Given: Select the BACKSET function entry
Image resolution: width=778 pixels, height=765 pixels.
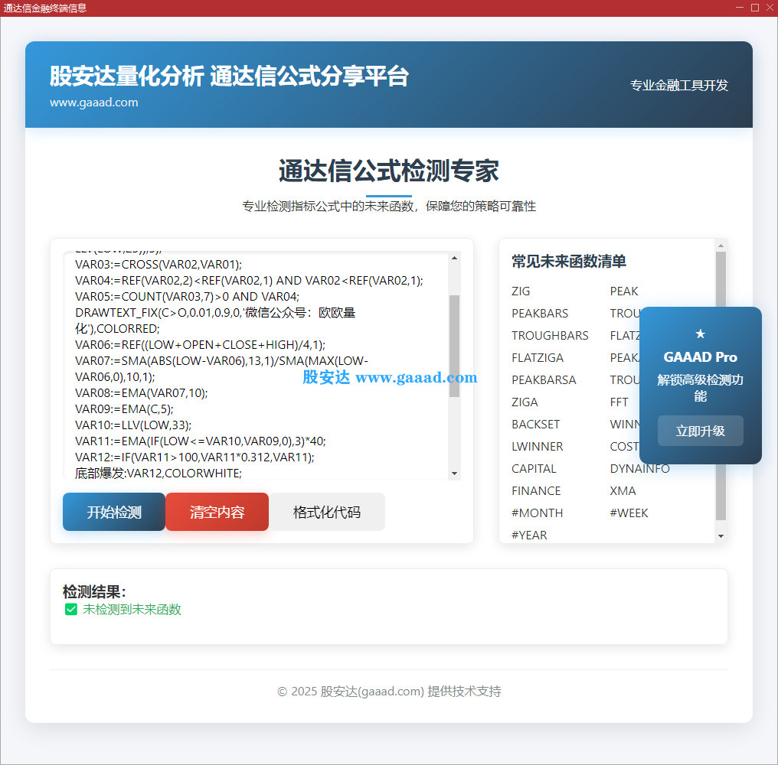Looking at the screenshot, I should tap(535, 425).
